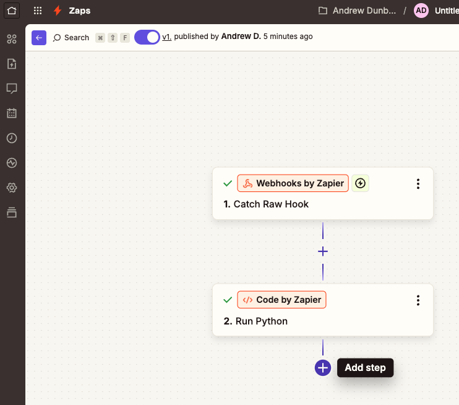Open notes comment icon in sidebar
This screenshot has height=405, width=459.
coord(12,89)
